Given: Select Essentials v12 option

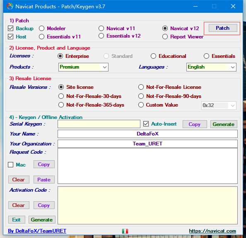Looking at the screenshot, I should tap(101, 36).
